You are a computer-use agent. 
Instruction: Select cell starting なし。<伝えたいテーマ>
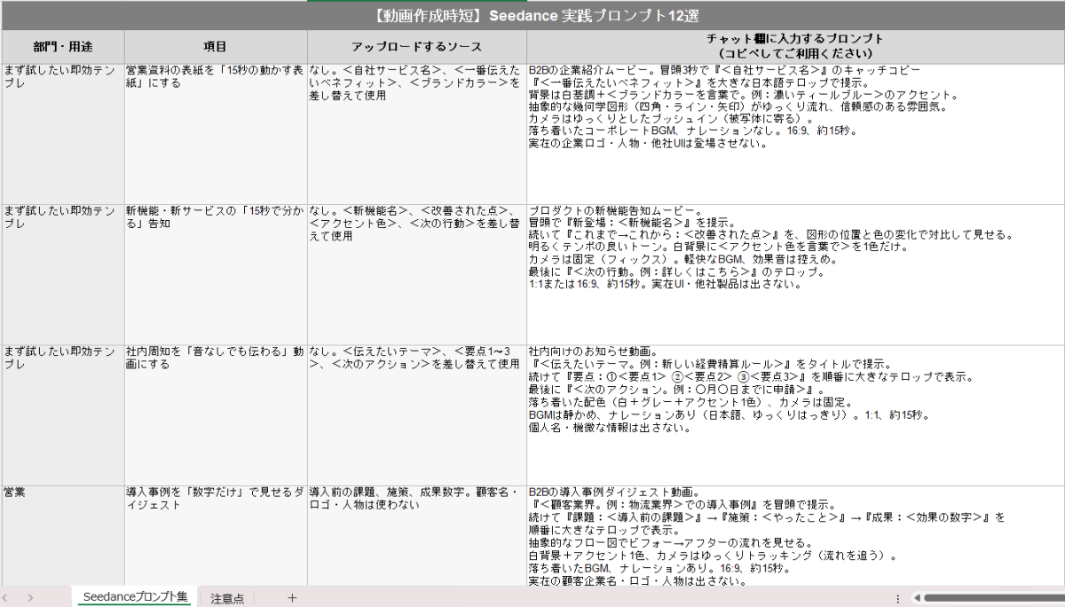417,415
